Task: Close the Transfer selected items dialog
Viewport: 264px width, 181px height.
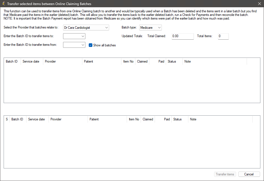Action: pyautogui.click(x=260, y=4)
